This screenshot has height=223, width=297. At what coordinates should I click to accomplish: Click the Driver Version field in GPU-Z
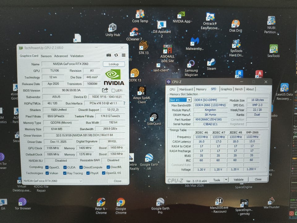click(84, 135)
